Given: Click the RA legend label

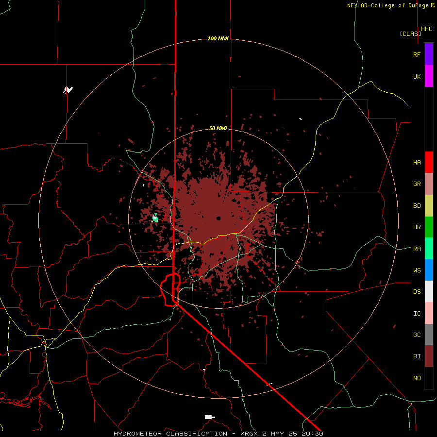Looking at the screenshot, I should click(x=417, y=249).
